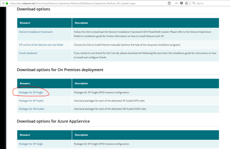The image size is (230, 149).
Task: Open history dropdown arrow in address bar
Action: tap(165, 3)
